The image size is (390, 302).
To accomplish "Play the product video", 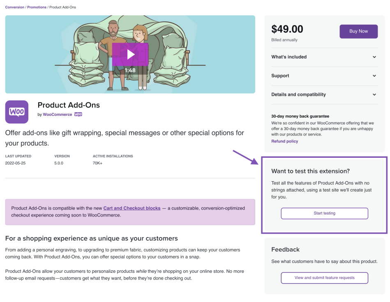I will (130, 54).
